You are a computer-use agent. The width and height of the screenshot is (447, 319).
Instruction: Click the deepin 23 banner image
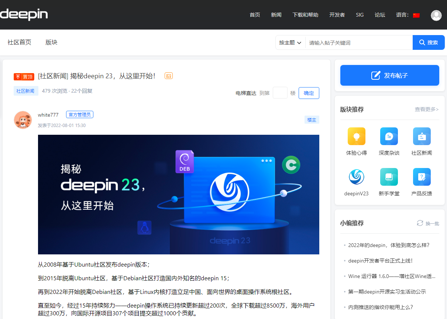tap(179, 195)
